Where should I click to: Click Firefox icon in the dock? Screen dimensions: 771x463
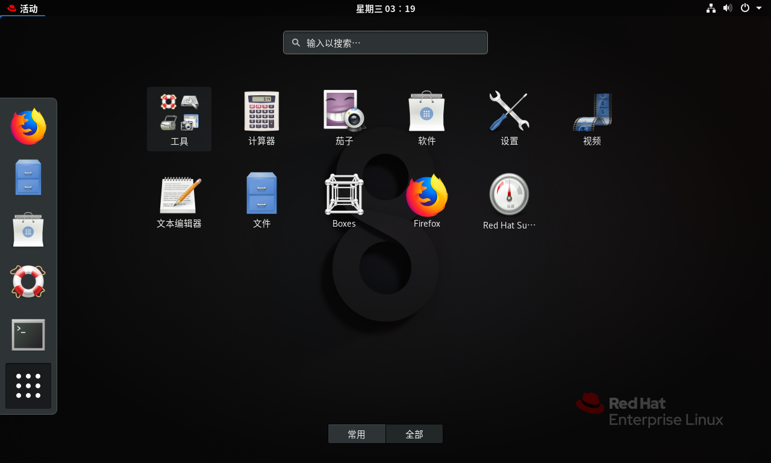point(28,127)
